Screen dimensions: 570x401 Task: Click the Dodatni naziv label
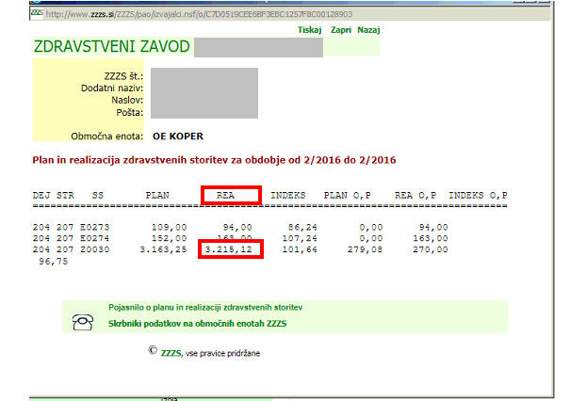tap(112, 88)
